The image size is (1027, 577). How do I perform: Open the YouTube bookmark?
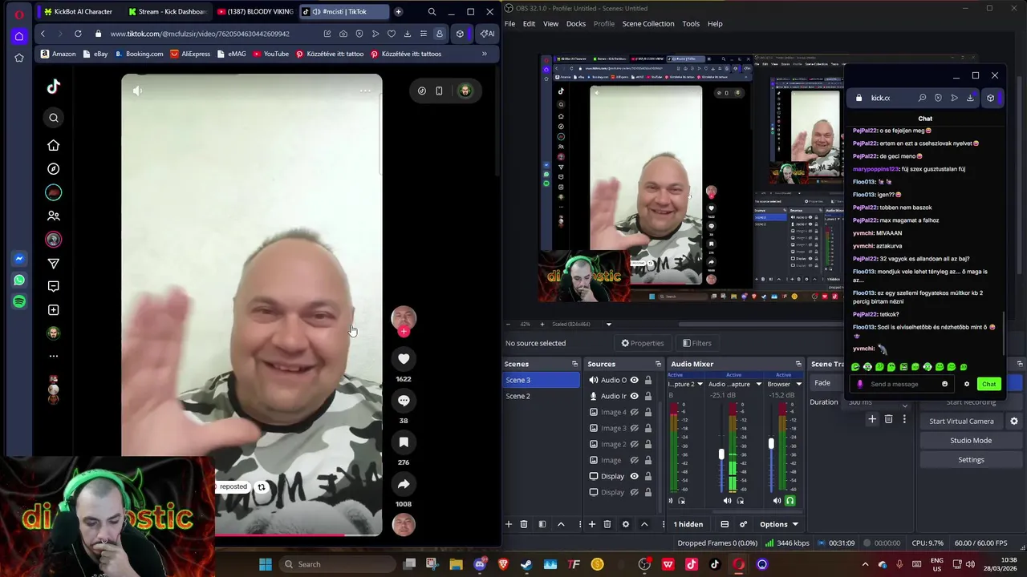click(x=270, y=54)
